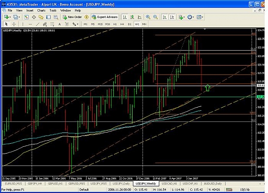This screenshot has width=268, height=193.
Task: Switch to H4 timeframe
Action: tap(122, 24)
